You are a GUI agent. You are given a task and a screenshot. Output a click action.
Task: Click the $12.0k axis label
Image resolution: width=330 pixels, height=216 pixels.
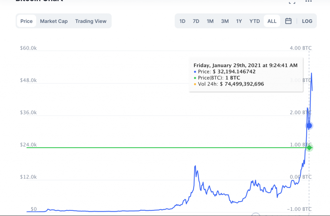pyautogui.click(x=28, y=177)
